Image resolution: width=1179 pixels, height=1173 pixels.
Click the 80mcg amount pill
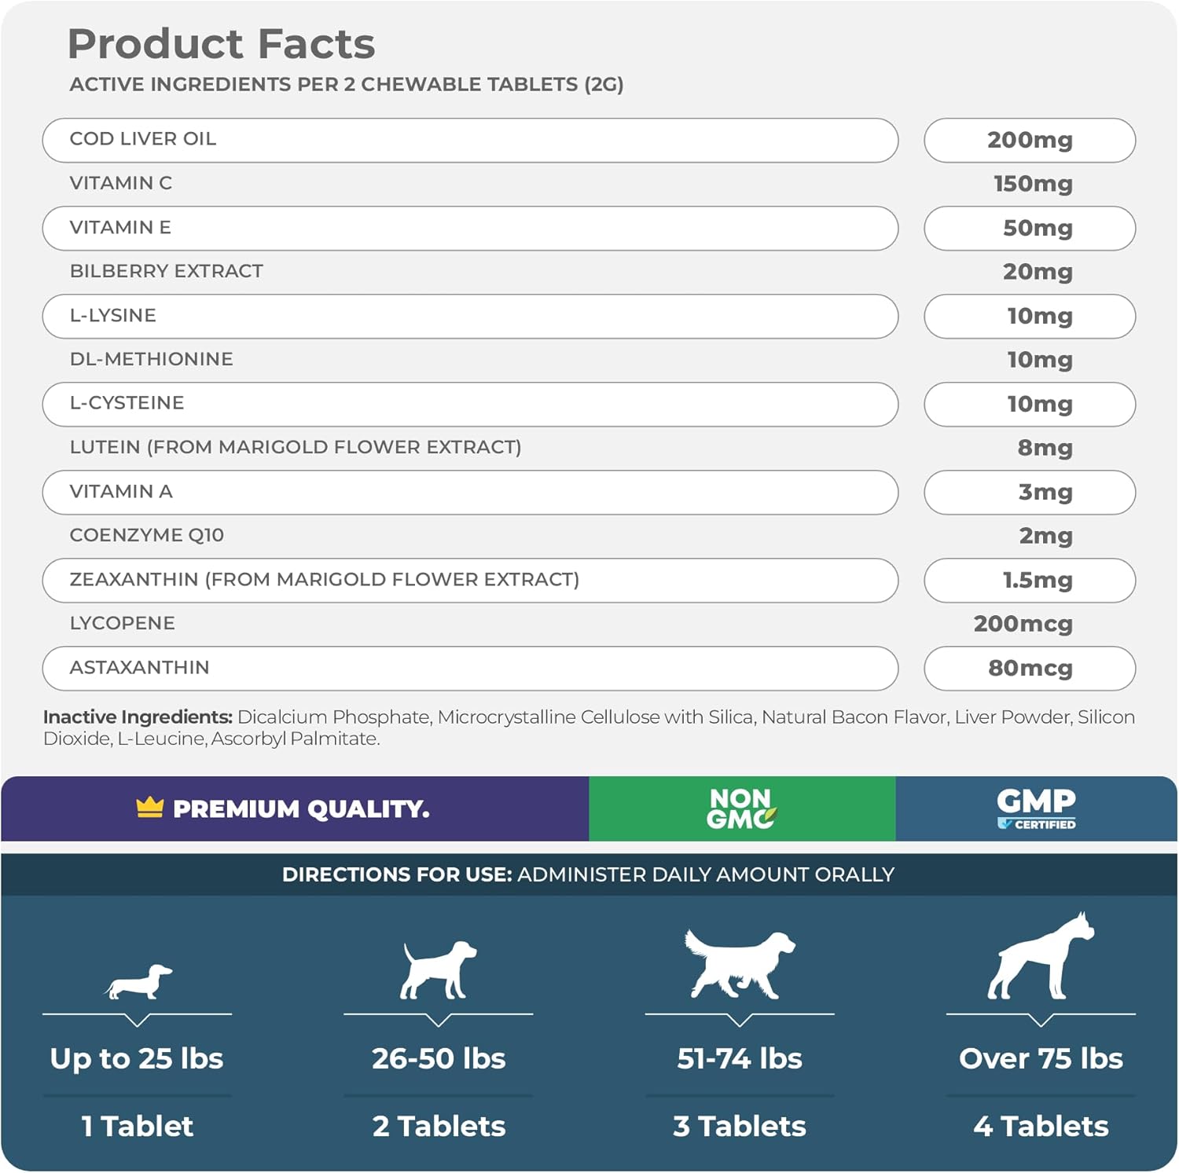point(1030,669)
